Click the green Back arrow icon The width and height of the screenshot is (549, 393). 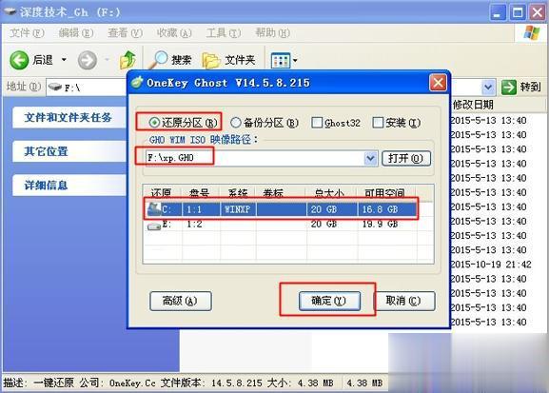pos(19,60)
